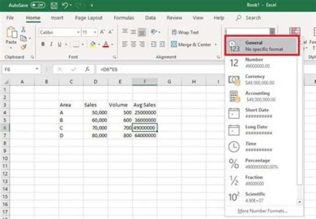Click the Bottom Align icon
This screenshot has width=316, height=219.
[142, 32]
